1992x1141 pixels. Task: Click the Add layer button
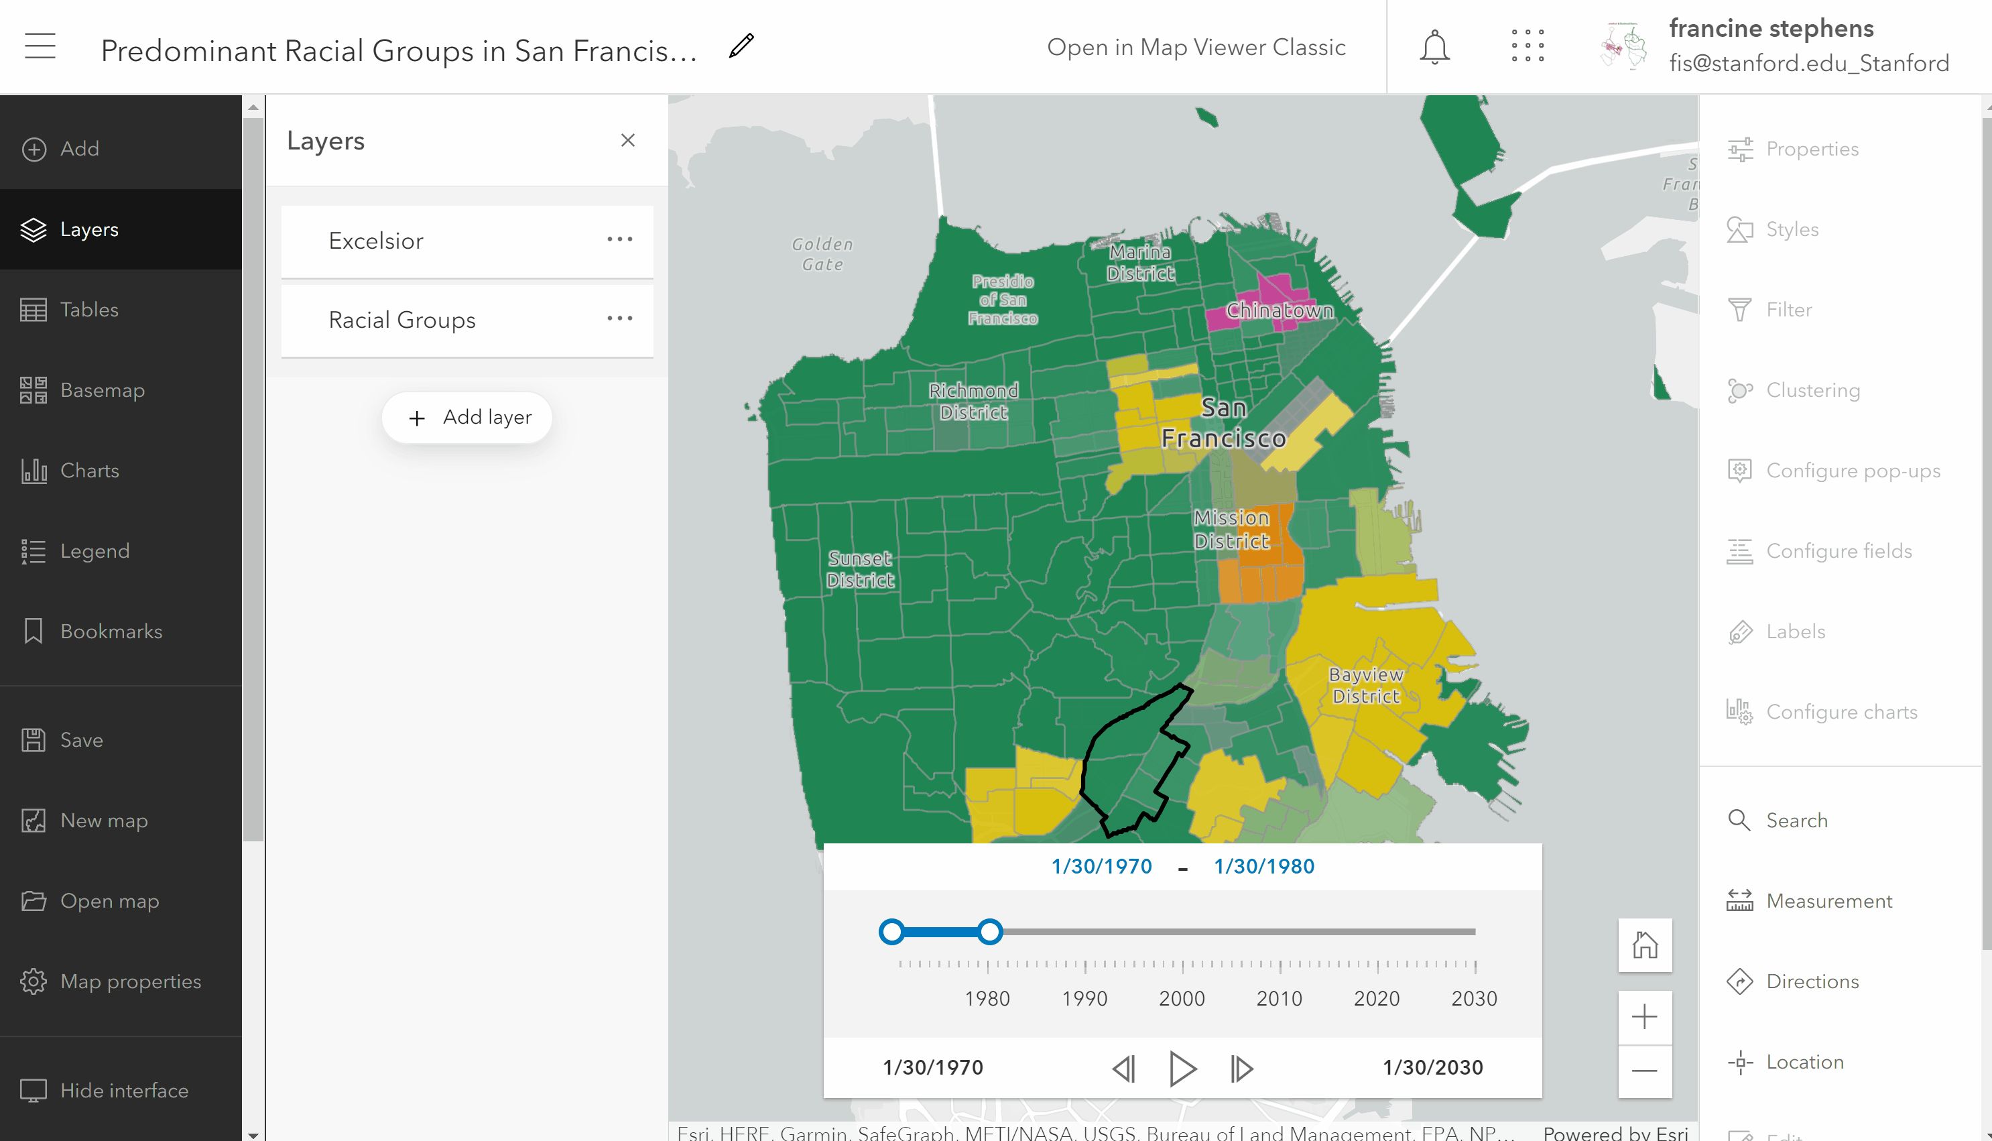point(468,418)
